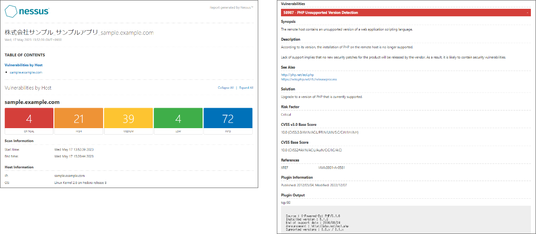Click the Vulnerabilities heading on right page

tap(293, 3)
